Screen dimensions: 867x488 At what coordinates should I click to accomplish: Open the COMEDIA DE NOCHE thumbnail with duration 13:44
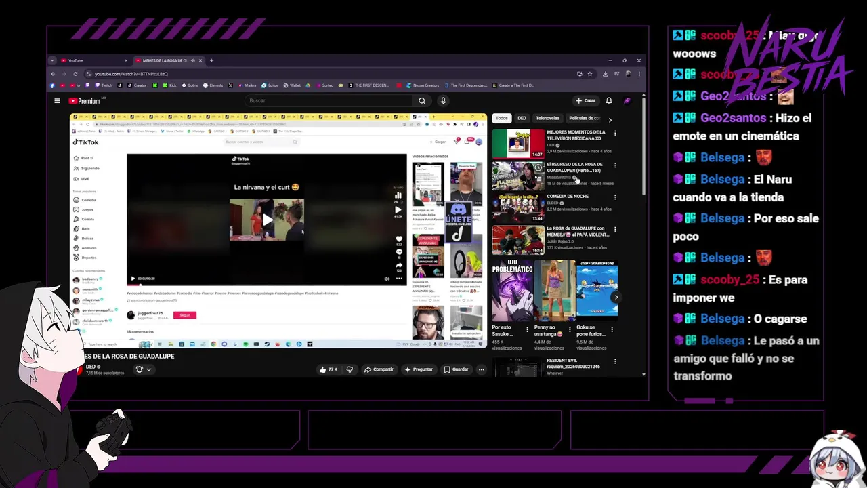coord(518,209)
